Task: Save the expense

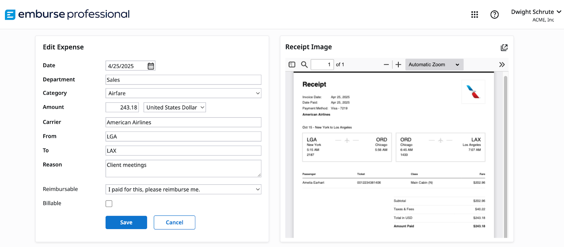Action: pyautogui.click(x=126, y=222)
